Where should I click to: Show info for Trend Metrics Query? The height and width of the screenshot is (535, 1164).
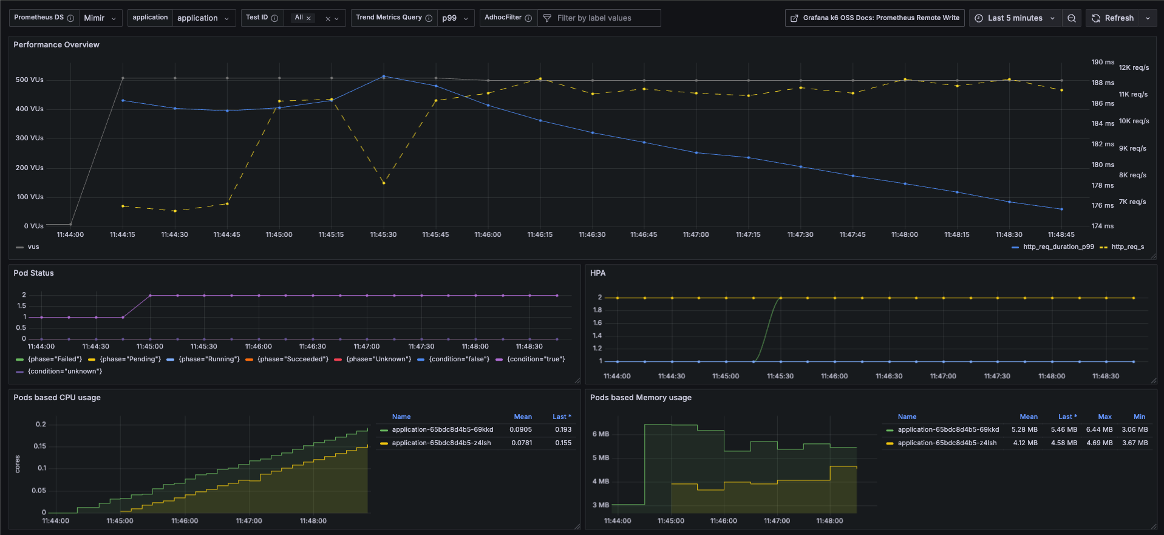pos(429,18)
